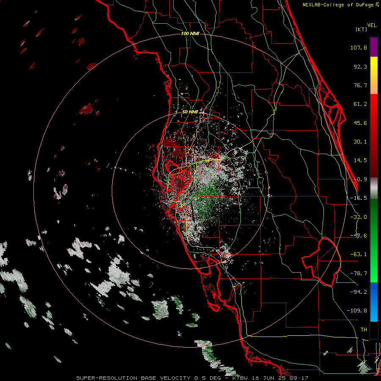Image resolution: width=381 pixels, height=381 pixels.
Task: Click the -32.0 scale value
Action: pyautogui.click(x=359, y=217)
